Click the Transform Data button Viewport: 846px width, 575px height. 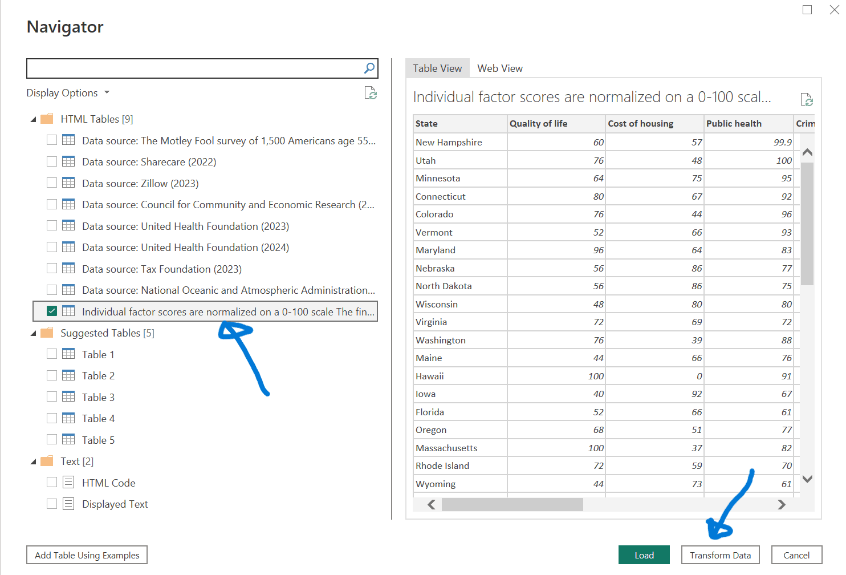[720, 555]
